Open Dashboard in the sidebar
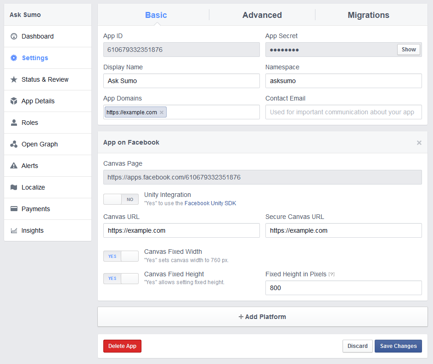 pyautogui.click(x=48, y=36)
